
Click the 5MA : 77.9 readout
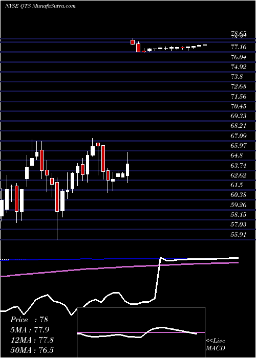coord(30,330)
